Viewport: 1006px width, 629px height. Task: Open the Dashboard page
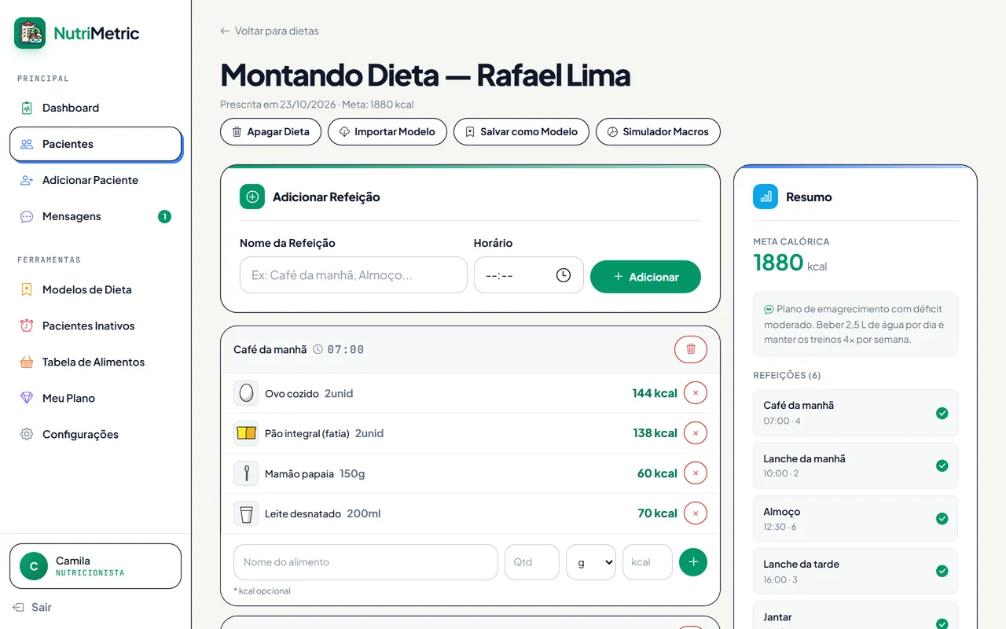95,108
